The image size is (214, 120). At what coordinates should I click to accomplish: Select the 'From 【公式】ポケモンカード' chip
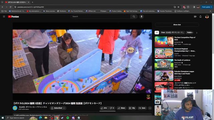pyautogui.click(x=172, y=33)
